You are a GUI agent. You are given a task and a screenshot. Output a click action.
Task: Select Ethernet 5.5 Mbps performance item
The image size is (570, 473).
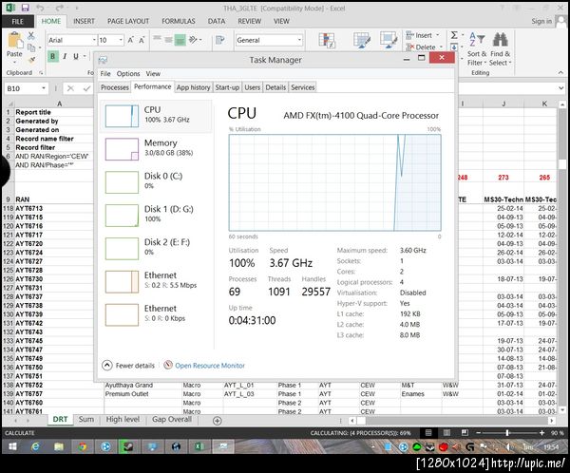(x=157, y=281)
